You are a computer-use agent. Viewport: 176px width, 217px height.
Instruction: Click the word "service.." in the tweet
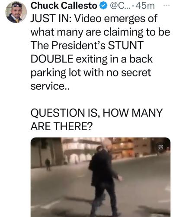click(x=50, y=86)
